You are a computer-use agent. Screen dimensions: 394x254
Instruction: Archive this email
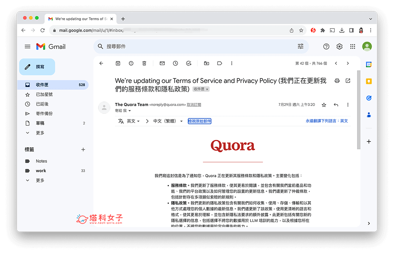(118, 64)
